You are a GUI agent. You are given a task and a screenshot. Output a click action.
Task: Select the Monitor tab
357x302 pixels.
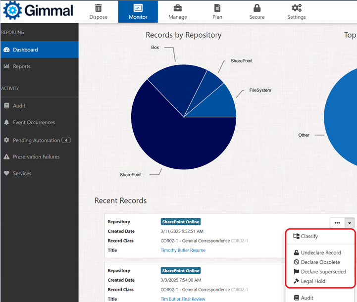138,11
